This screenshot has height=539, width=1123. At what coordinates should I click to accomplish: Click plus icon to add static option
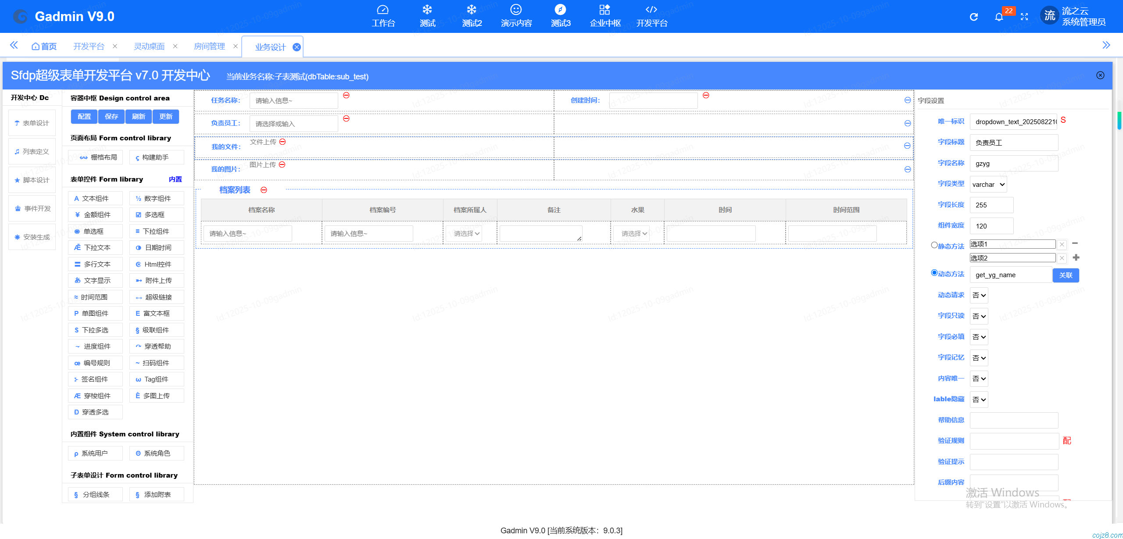point(1076,257)
